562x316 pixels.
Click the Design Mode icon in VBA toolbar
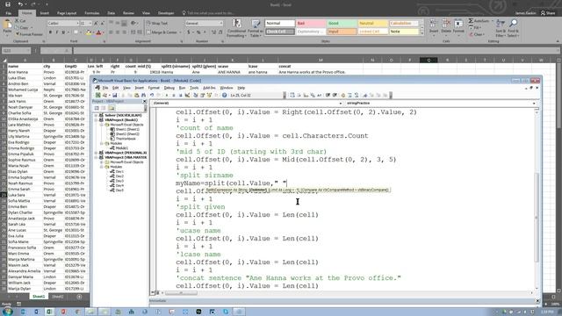coord(187,96)
